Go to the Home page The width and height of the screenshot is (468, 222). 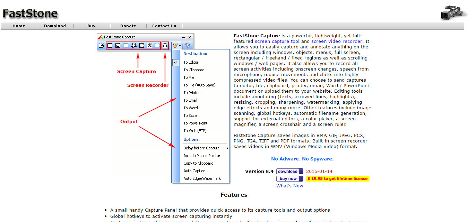tap(19, 26)
